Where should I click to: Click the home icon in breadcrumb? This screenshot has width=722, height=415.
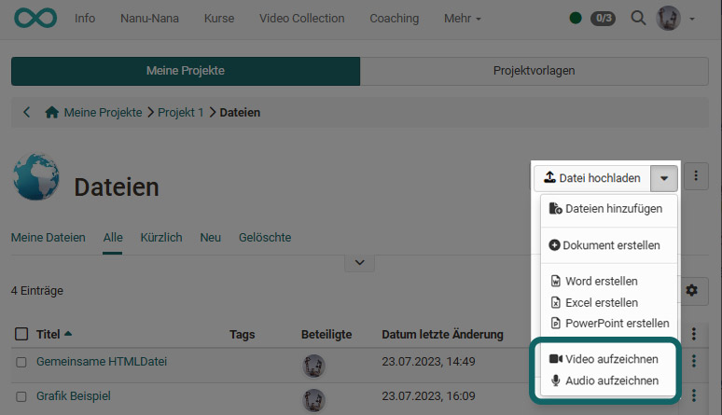(x=52, y=112)
